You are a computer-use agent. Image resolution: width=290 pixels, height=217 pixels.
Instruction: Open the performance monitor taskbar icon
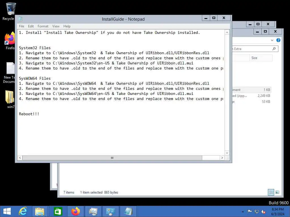[x=93, y=211]
